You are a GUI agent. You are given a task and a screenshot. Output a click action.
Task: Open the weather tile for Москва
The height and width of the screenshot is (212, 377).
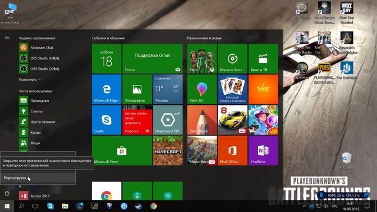(168, 89)
